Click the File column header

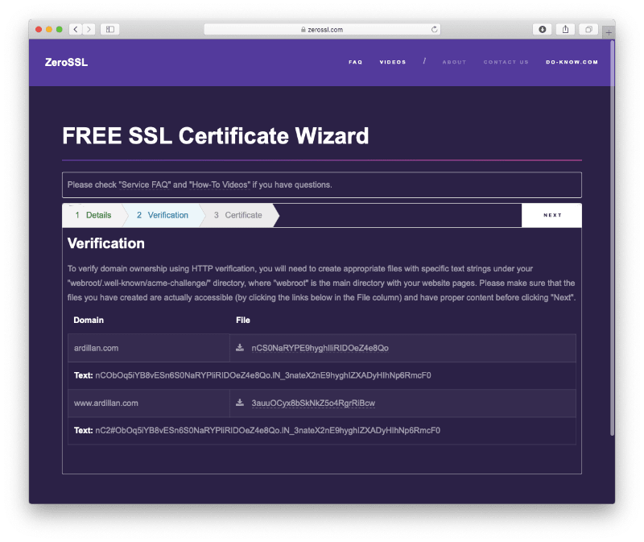point(243,320)
